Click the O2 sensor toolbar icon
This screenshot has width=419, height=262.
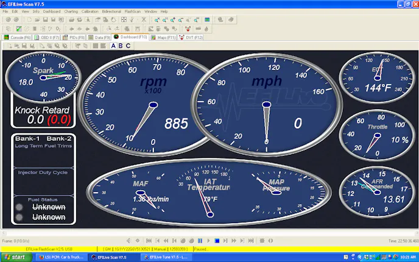coord(58,29)
